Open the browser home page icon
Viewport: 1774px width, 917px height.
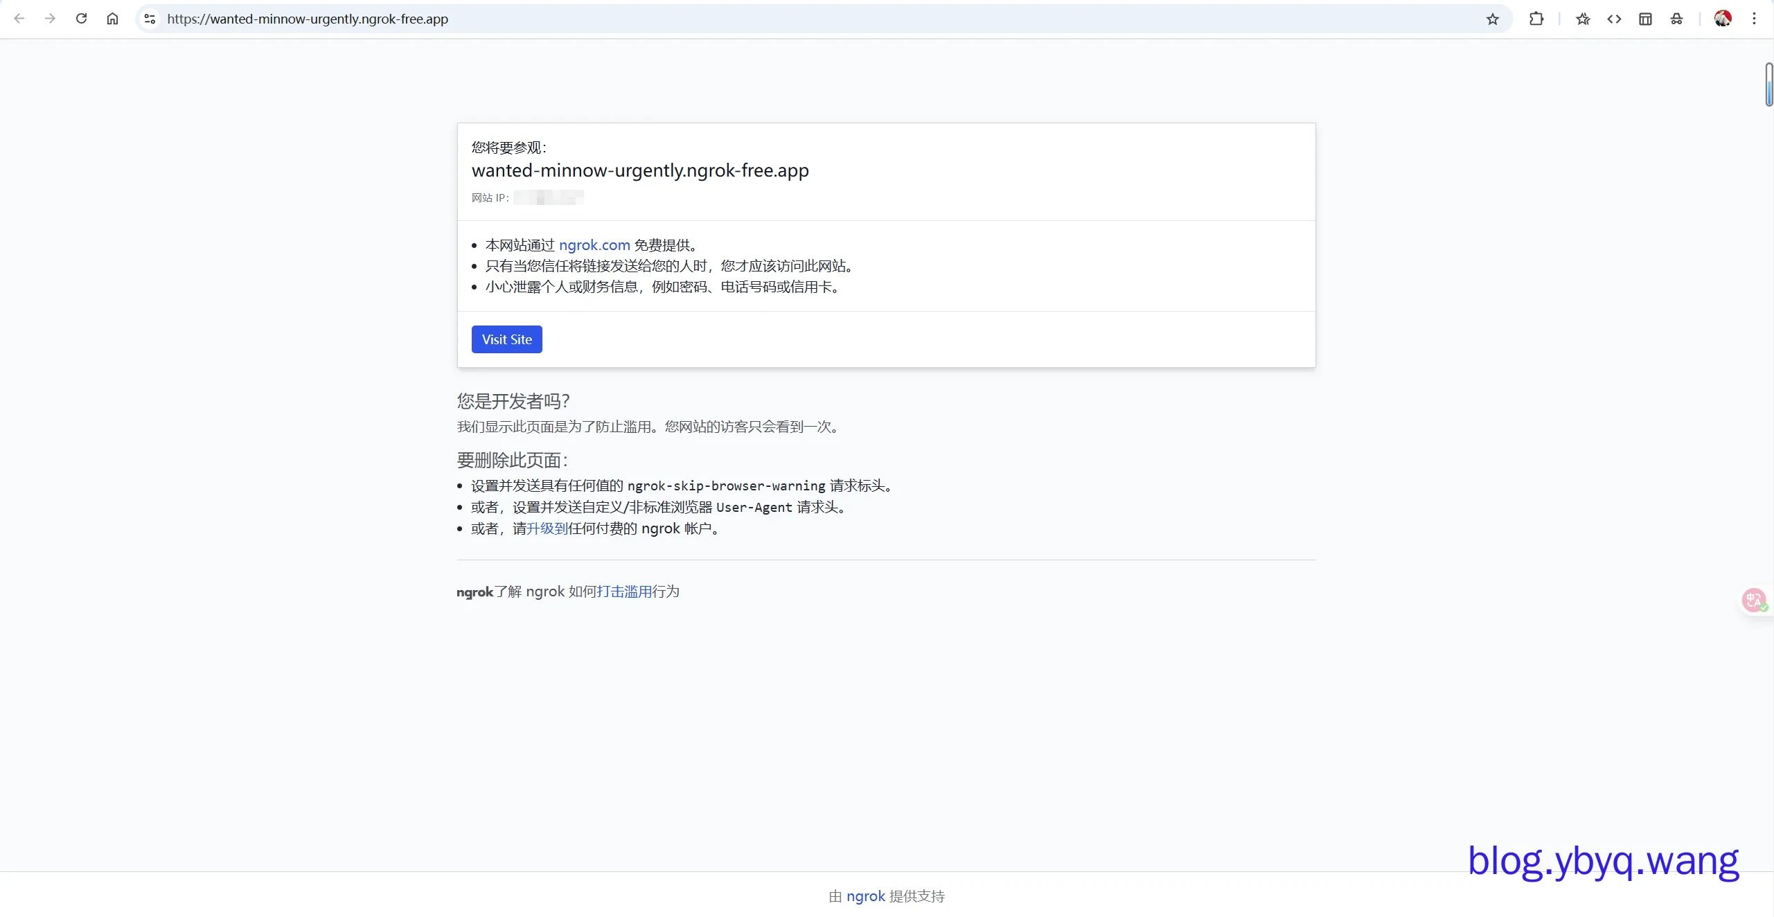click(x=112, y=19)
